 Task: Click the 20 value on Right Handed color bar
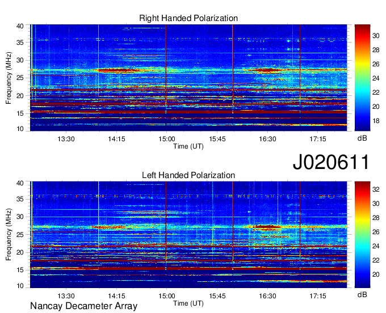(x=376, y=107)
